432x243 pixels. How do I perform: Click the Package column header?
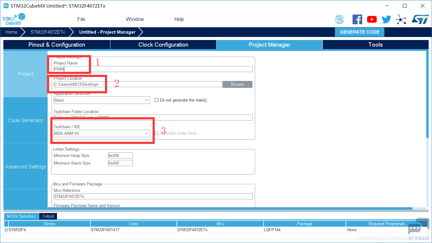(x=305, y=224)
